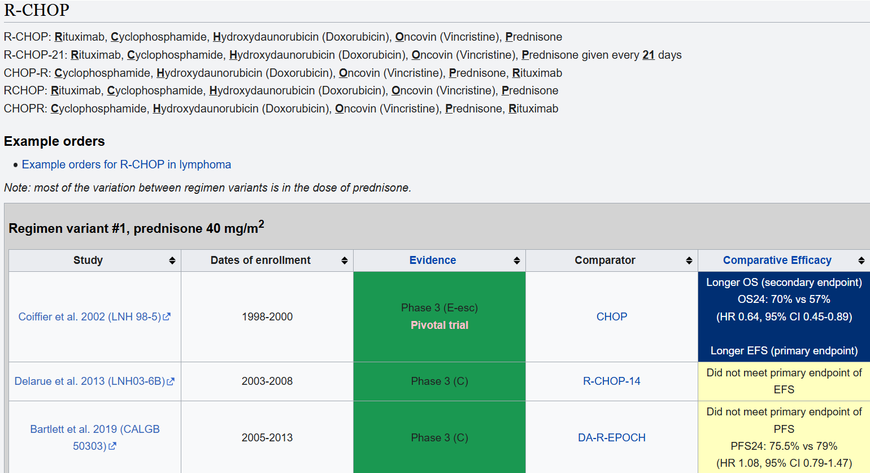Click sort arrows in Evidence header

pyautogui.click(x=516, y=261)
